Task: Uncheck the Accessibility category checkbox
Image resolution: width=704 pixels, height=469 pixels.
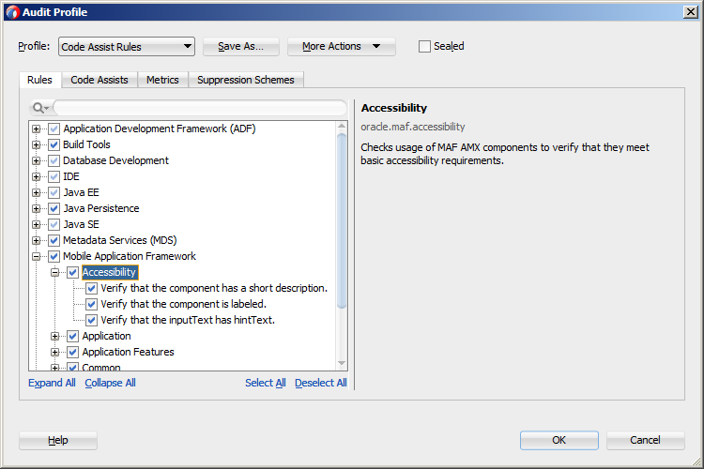Action: (x=72, y=272)
